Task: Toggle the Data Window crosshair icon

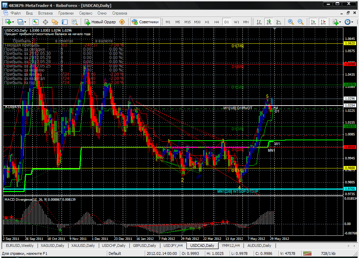Action: pos(45,22)
